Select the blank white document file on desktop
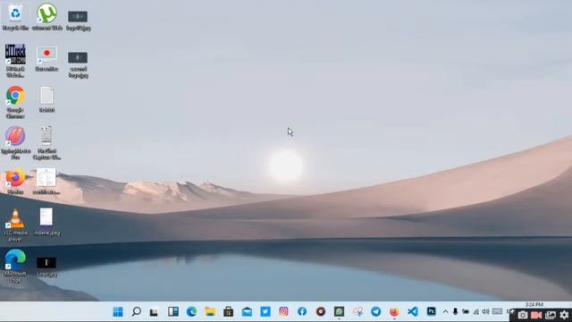This screenshot has height=322, width=572. (46, 99)
